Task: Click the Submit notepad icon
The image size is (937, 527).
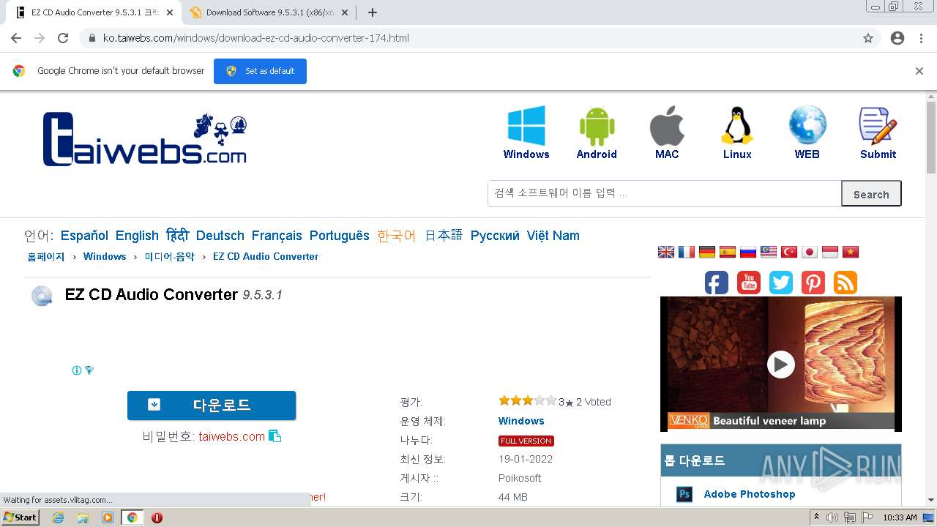Action: (878, 126)
